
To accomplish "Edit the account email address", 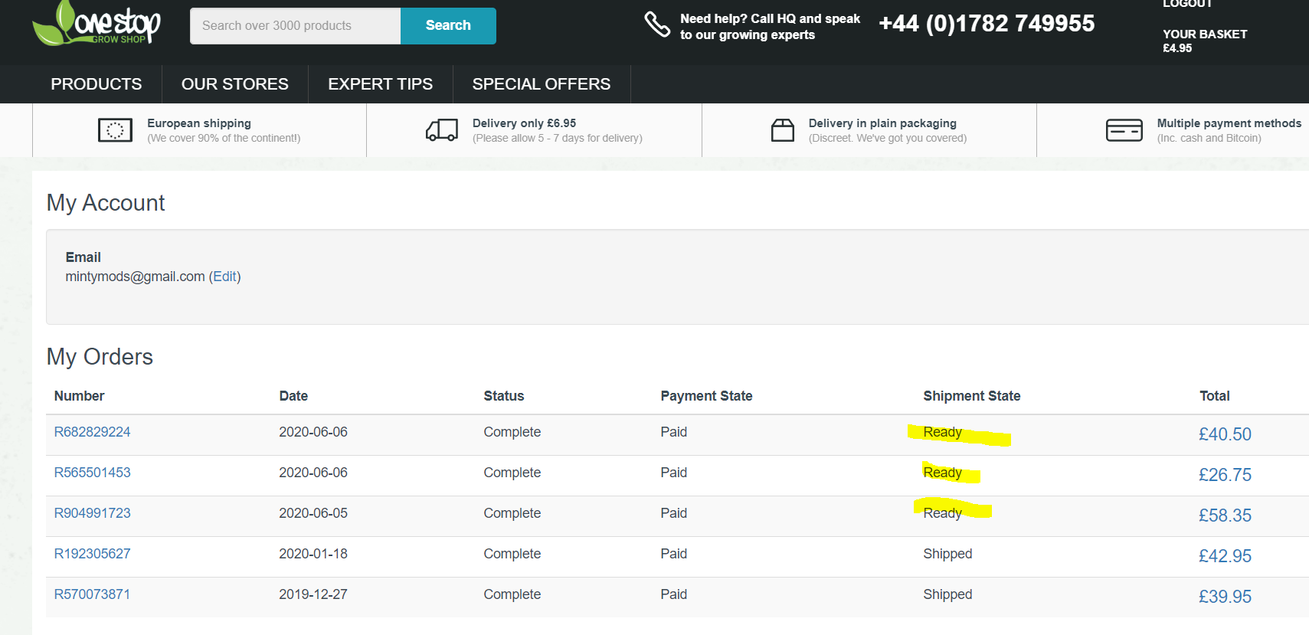I will point(224,277).
